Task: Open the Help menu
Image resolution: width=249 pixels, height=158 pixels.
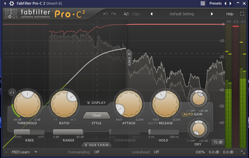Action: pyautogui.click(x=230, y=14)
